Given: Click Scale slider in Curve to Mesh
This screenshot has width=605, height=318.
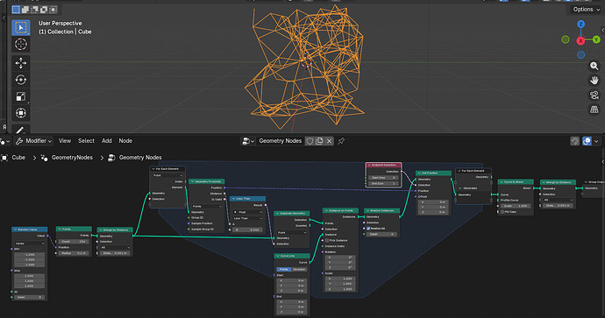Looking at the screenshot, I should point(515,206).
